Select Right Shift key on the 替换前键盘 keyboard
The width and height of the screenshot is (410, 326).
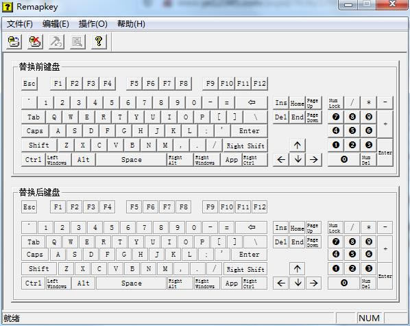pyautogui.click(x=245, y=145)
